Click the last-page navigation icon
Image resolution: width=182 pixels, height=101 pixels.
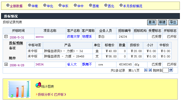point(150,70)
